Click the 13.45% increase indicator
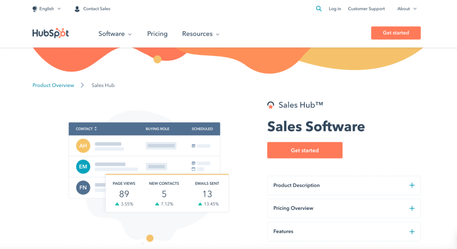Image resolution: width=457 pixels, height=249 pixels. [x=208, y=204]
